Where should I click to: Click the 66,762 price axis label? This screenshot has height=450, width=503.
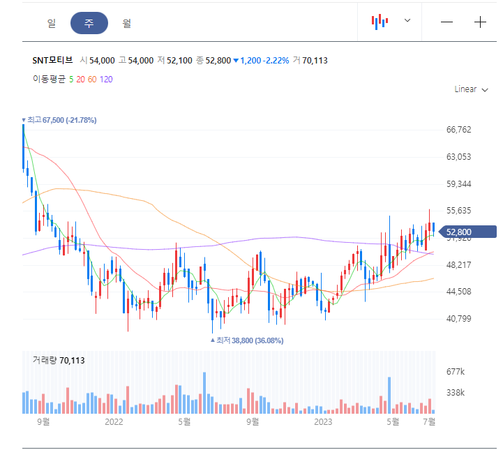click(459, 130)
